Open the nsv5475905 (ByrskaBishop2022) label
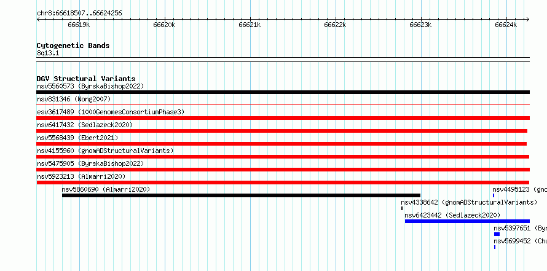The height and width of the screenshot is (271, 547). pyautogui.click(x=90, y=163)
